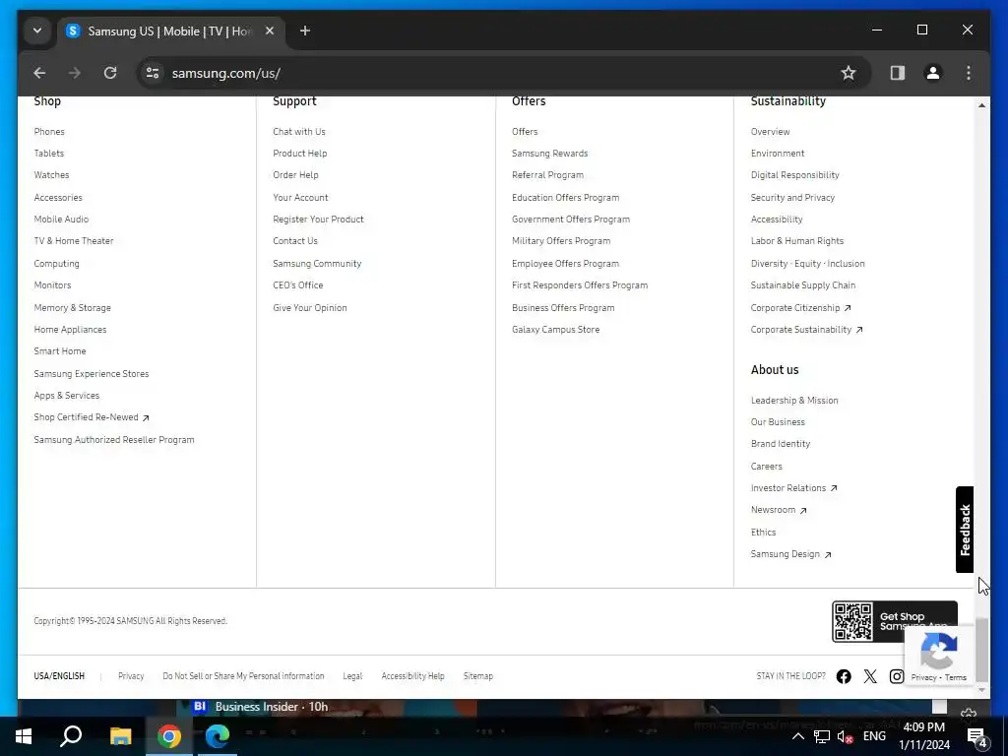
Task: Click the browser back arrow
Action: tap(39, 73)
